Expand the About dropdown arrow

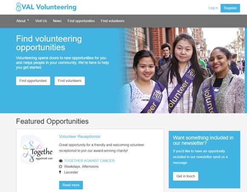(x=28, y=20)
